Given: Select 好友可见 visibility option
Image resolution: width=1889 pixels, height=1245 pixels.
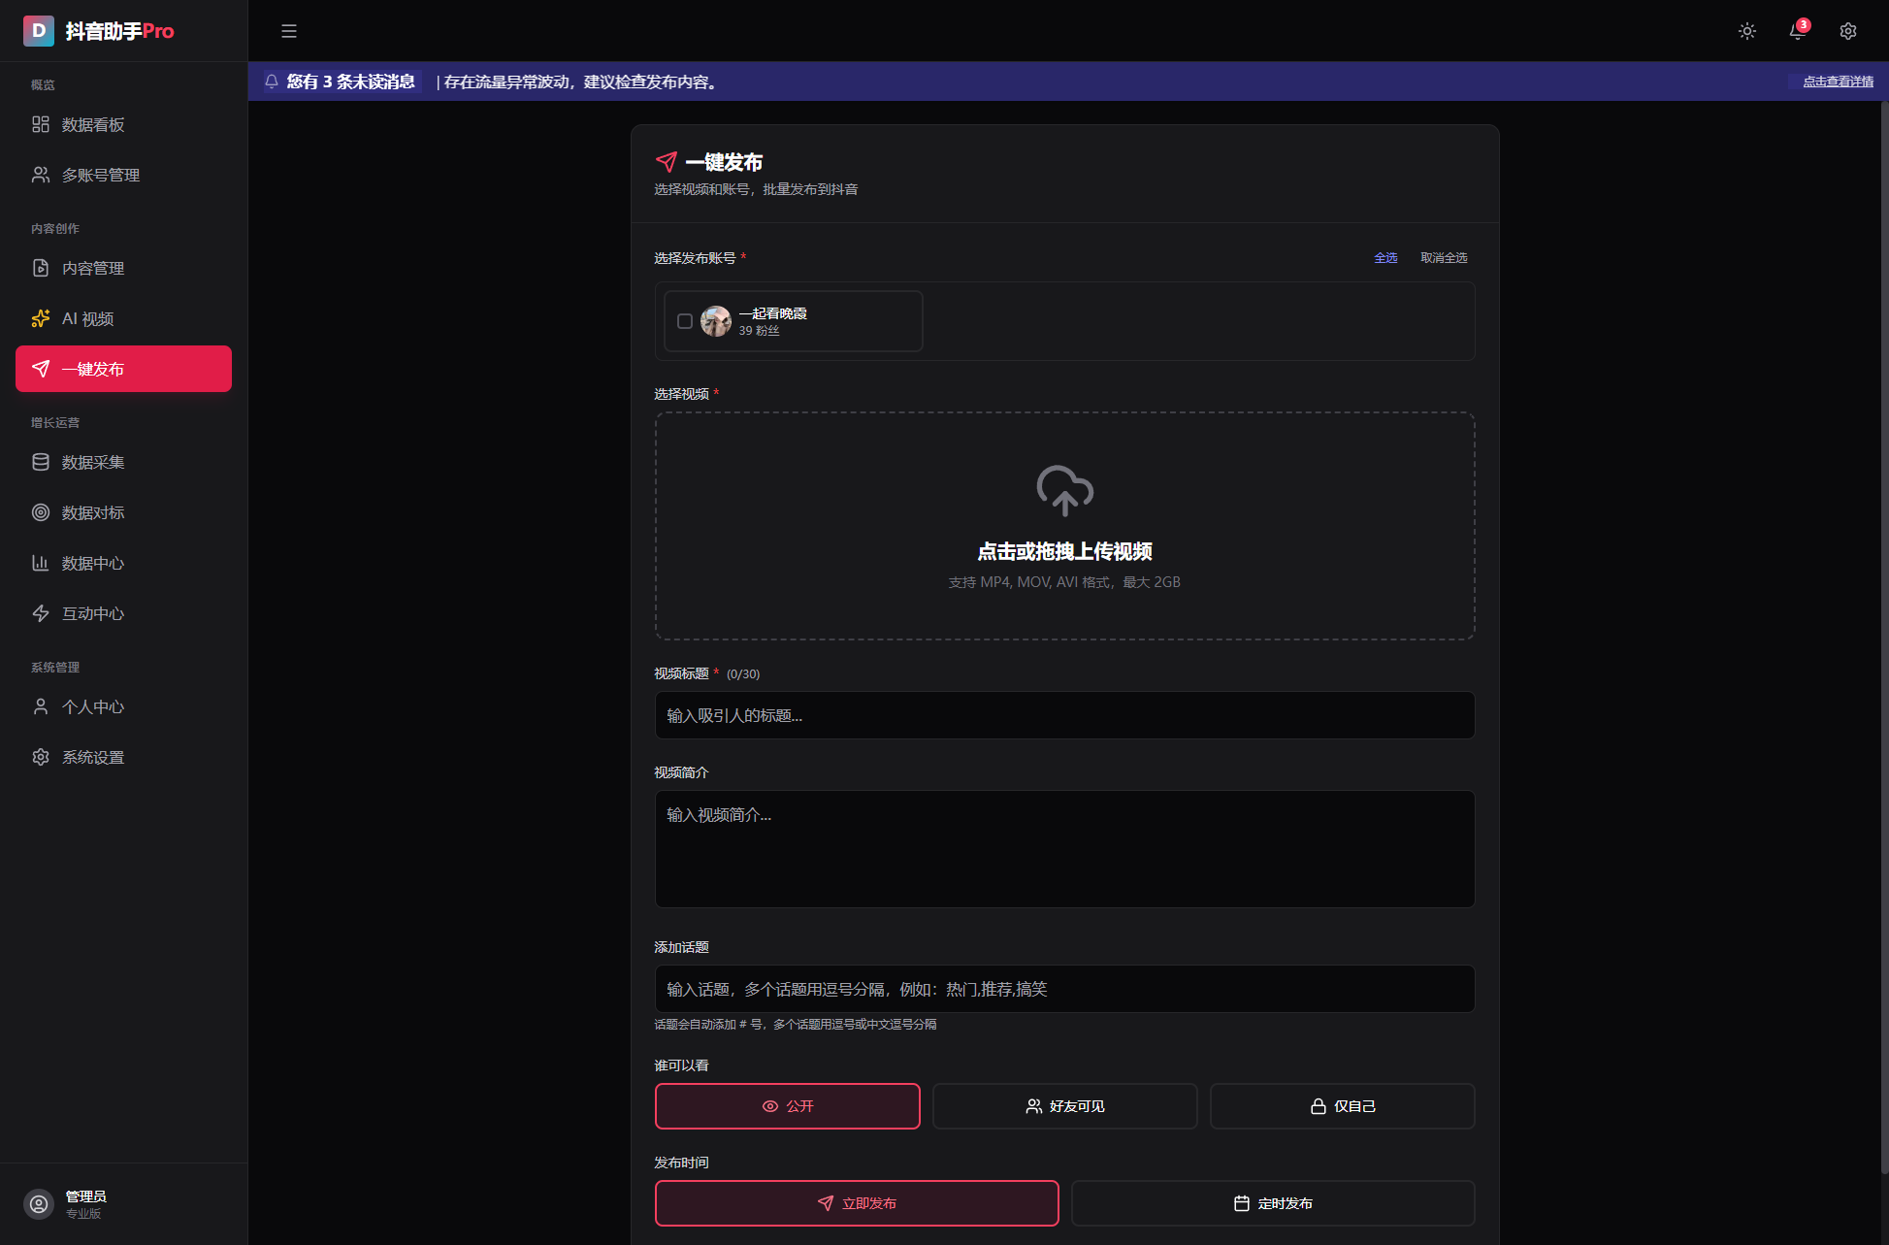Looking at the screenshot, I should click(x=1064, y=1106).
